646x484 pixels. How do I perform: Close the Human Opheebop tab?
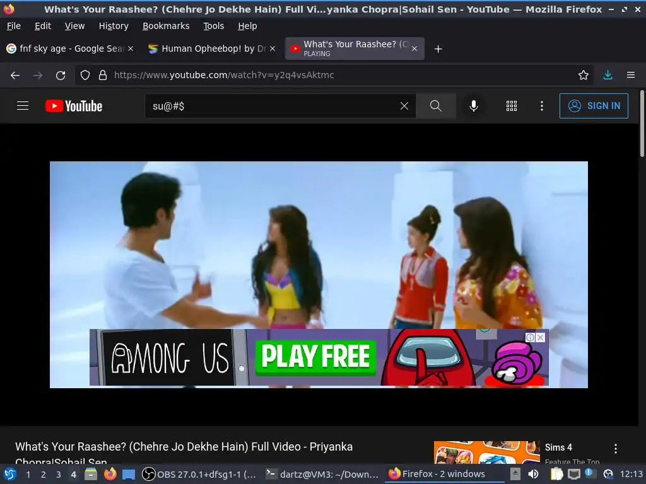coord(273,49)
